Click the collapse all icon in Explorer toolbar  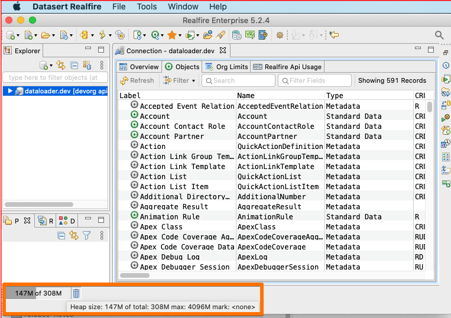click(x=74, y=66)
